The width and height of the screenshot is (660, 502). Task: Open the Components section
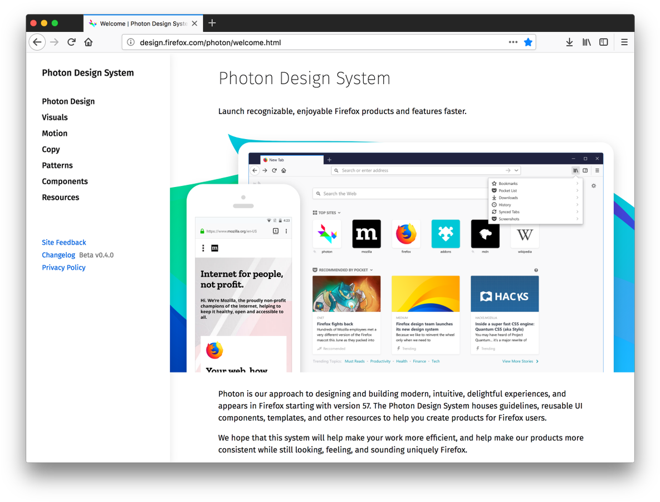[x=65, y=181]
